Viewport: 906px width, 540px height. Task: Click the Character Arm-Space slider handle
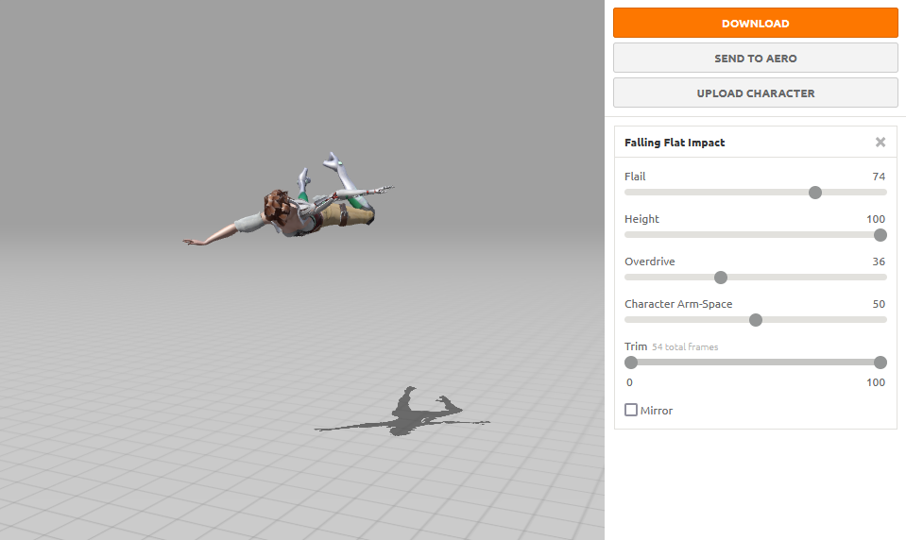click(755, 320)
